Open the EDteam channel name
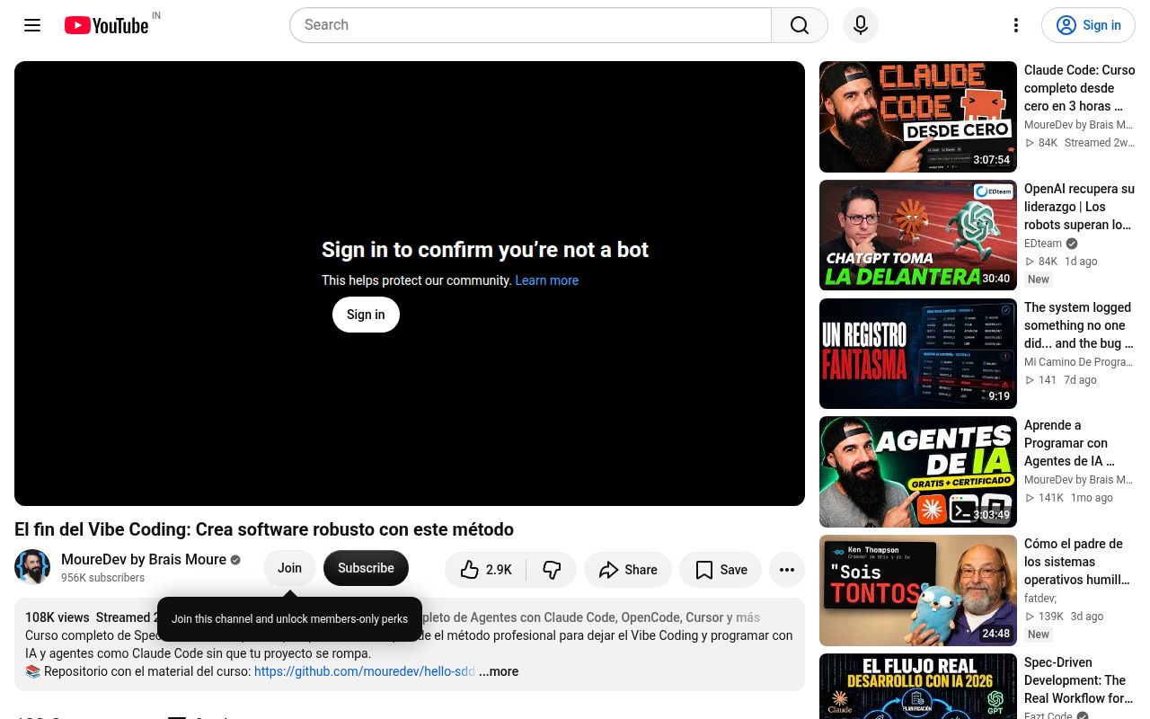 click(1043, 244)
